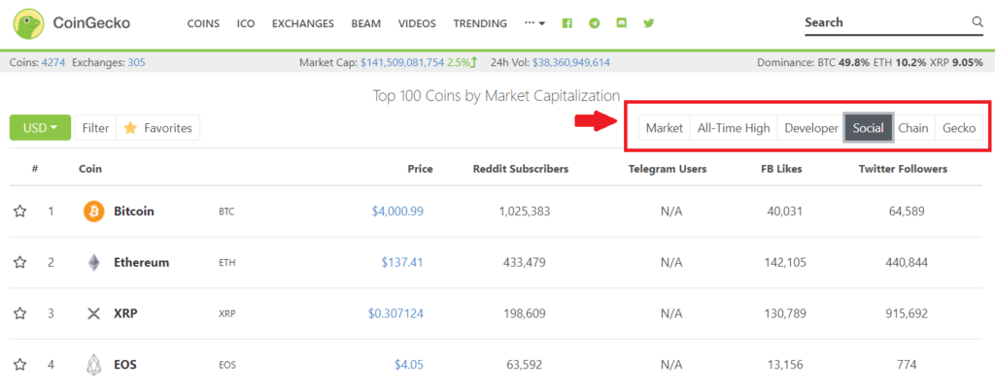Open XRP coin page link
The width and height of the screenshot is (995, 390).
click(x=125, y=313)
